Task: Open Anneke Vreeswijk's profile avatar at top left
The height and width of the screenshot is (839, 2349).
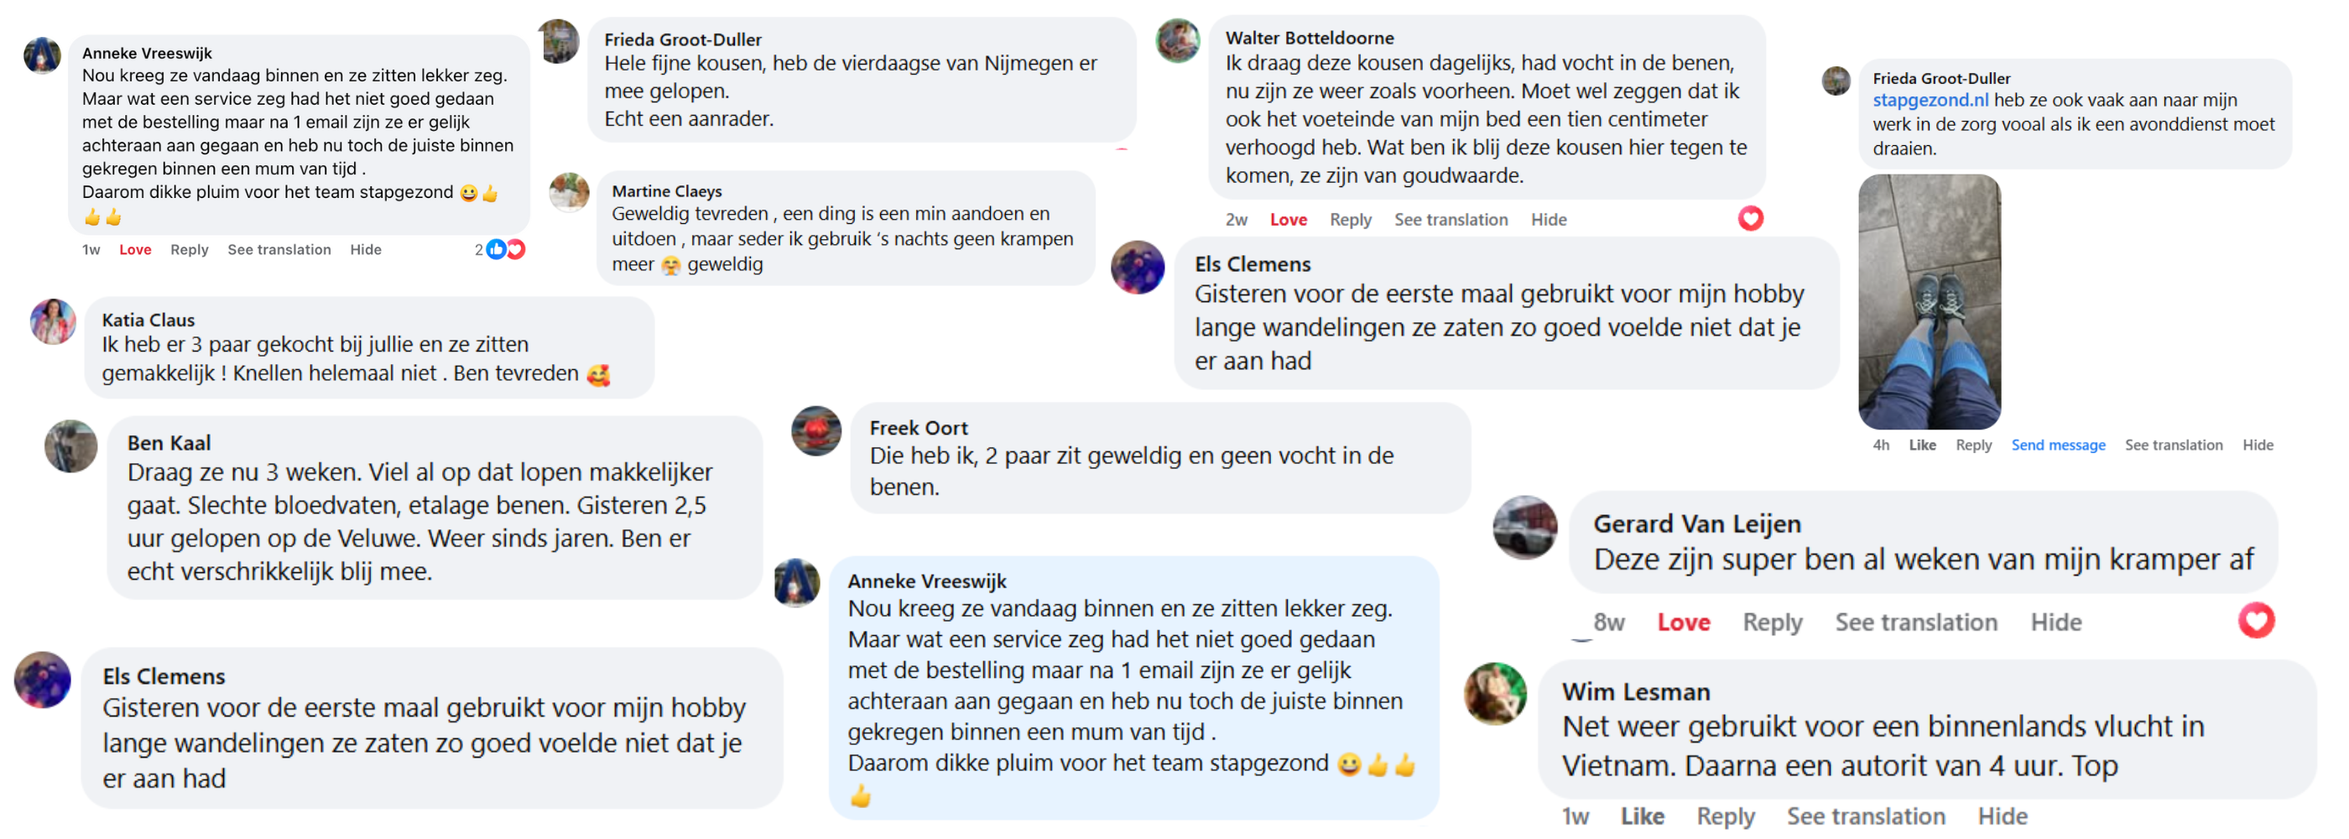Action: click(42, 55)
